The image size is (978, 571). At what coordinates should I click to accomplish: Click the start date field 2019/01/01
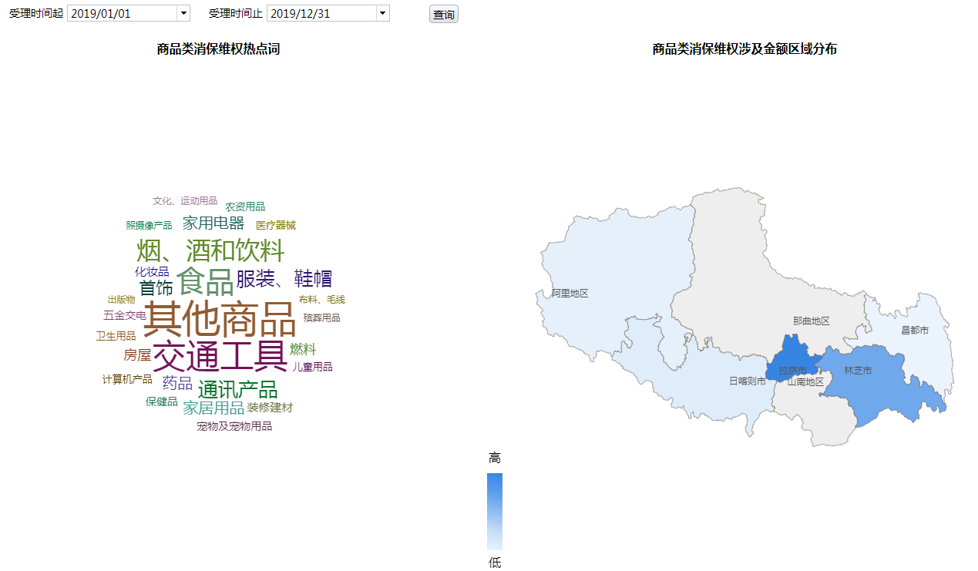(x=122, y=14)
